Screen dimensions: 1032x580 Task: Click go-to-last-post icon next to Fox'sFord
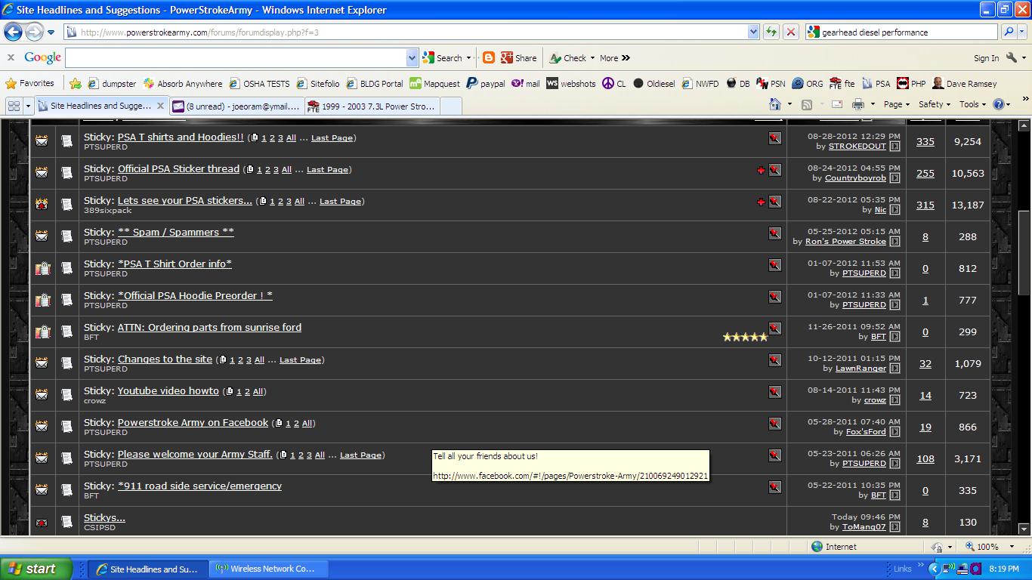(895, 432)
